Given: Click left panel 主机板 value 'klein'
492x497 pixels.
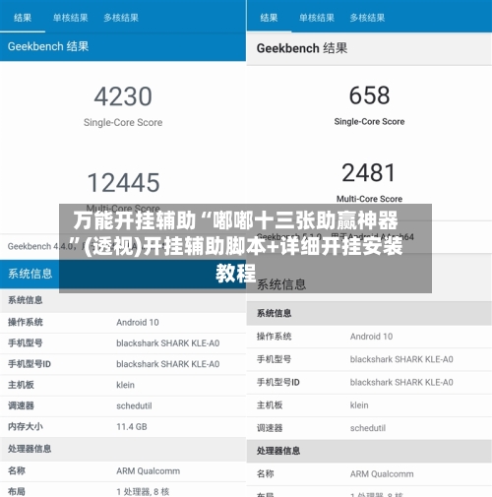Looking at the screenshot, I should [125, 385].
